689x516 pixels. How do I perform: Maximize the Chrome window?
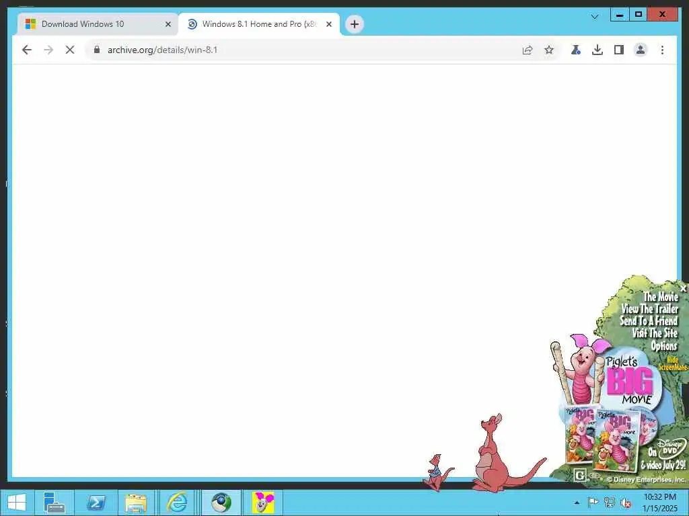[x=639, y=15]
